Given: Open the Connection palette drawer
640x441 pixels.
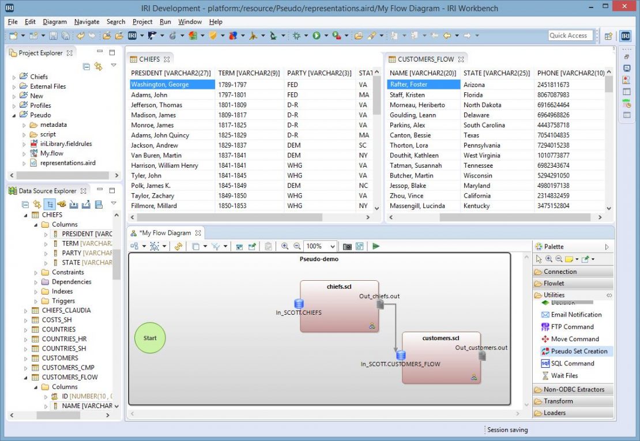Looking at the screenshot, I should coord(573,272).
